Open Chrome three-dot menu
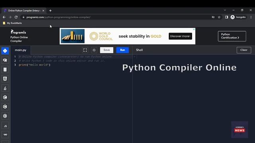 (251, 17)
